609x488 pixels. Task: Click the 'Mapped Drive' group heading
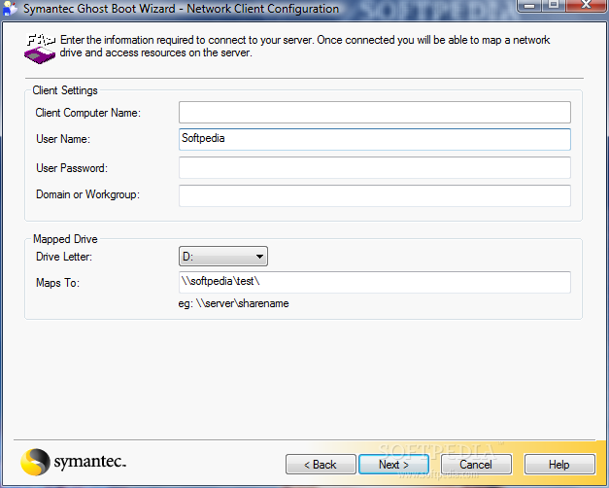(x=65, y=239)
